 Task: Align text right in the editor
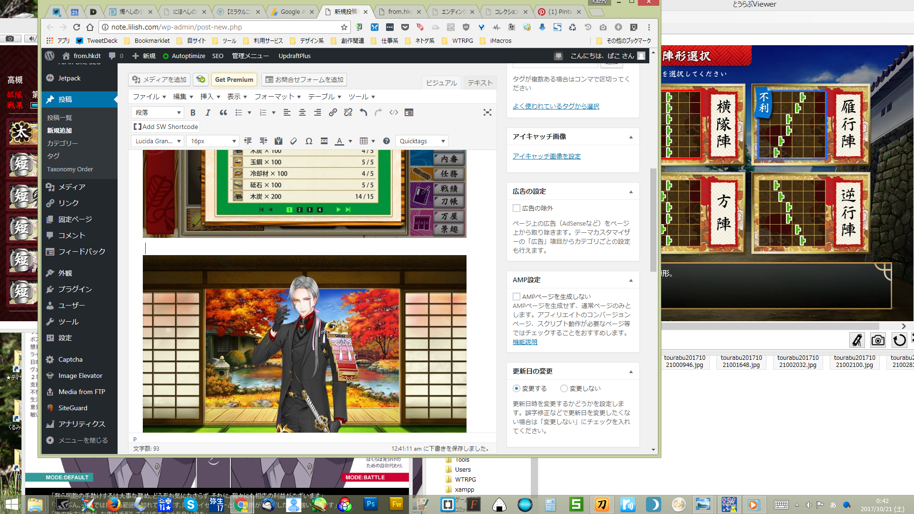[x=317, y=113]
